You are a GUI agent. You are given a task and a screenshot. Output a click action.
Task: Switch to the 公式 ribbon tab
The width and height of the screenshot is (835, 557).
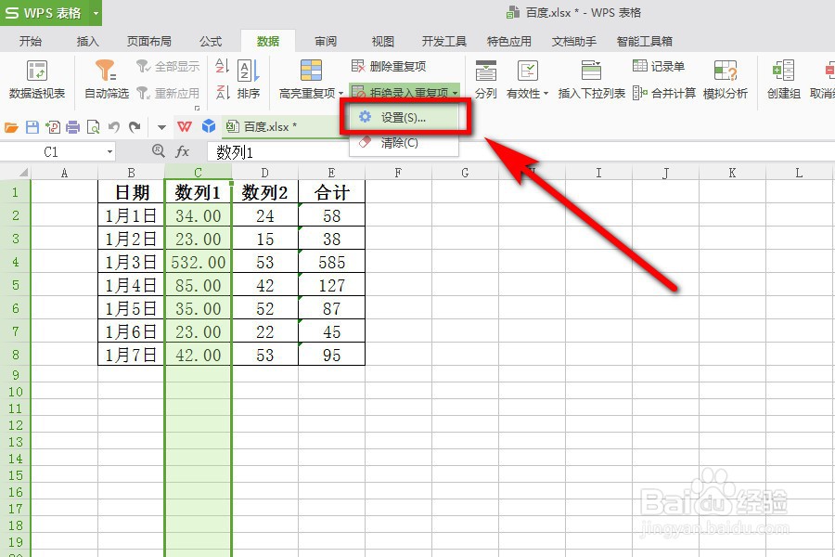(x=210, y=41)
